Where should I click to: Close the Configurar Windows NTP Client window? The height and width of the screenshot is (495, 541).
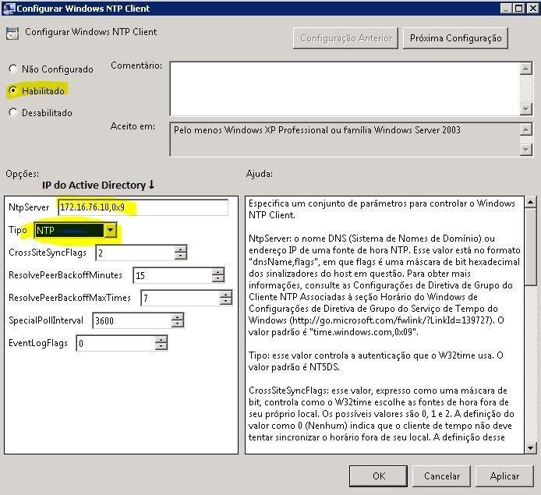pos(532,9)
